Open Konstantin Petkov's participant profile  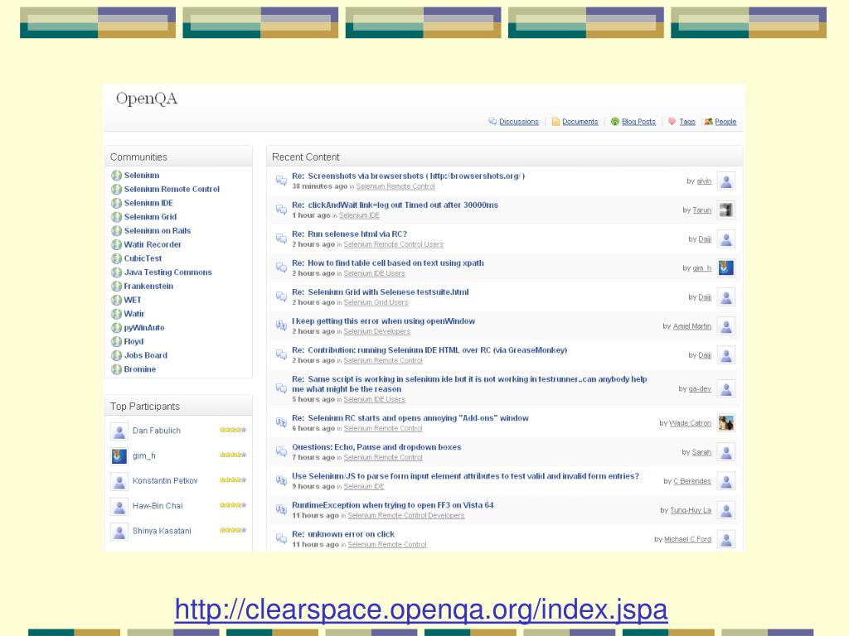pos(165,481)
